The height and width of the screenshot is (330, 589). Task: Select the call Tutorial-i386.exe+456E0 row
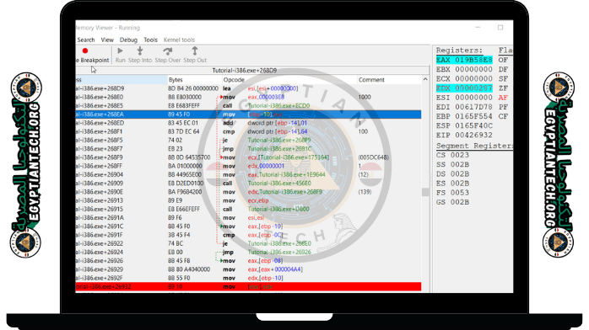248,184
